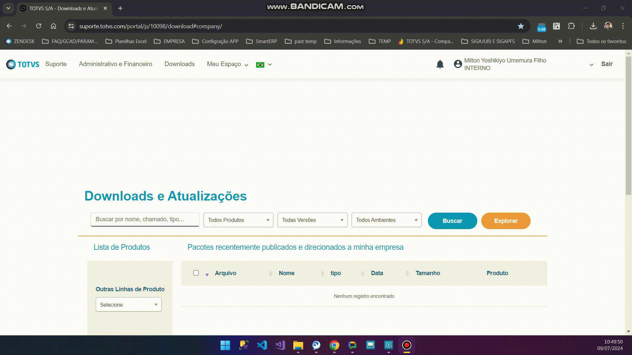
Task: Click the Buscar button
Action: [452, 221]
